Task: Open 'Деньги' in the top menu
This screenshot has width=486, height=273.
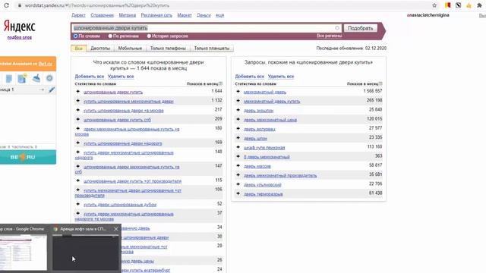Action: pos(204,15)
